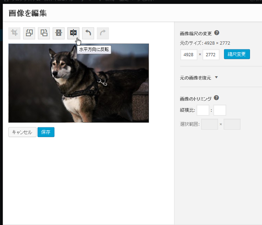Undo the last image edit
Image resolution: width=262 pixels, height=225 pixels.
[x=88, y=33]
